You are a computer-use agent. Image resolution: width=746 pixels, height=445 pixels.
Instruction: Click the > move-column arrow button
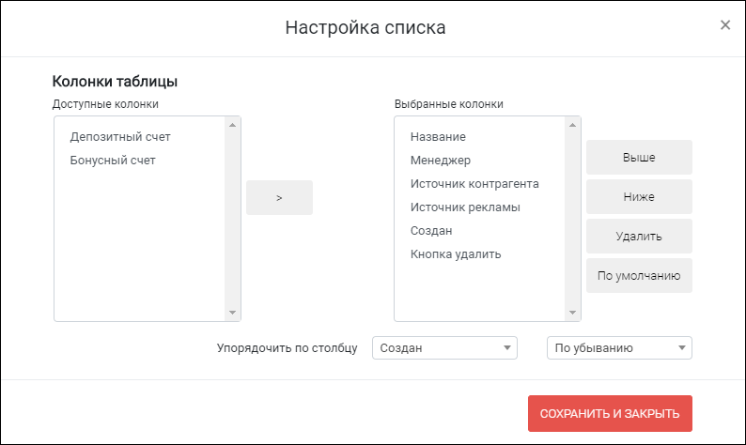279,198
